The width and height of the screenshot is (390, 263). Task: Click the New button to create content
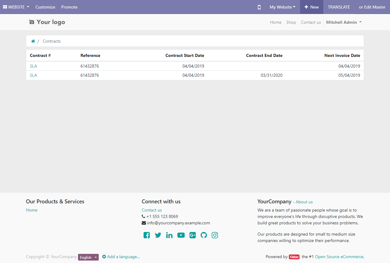(x=311, y=7)
